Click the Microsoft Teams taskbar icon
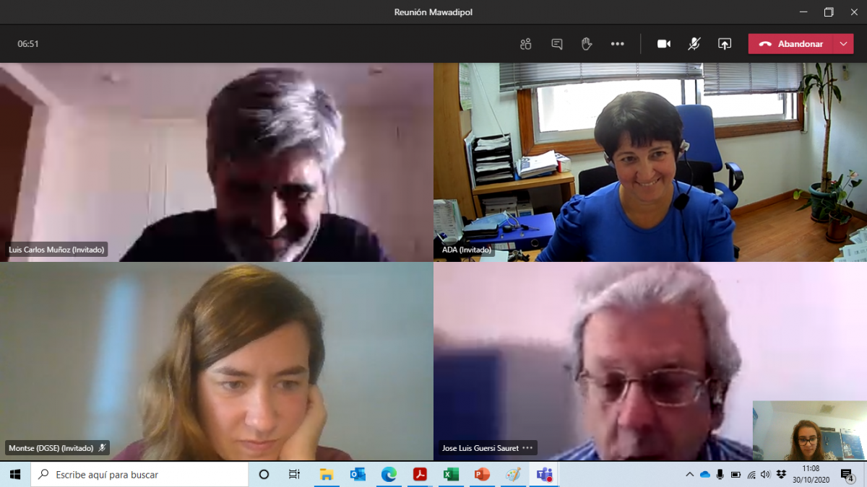 [544, 474]
